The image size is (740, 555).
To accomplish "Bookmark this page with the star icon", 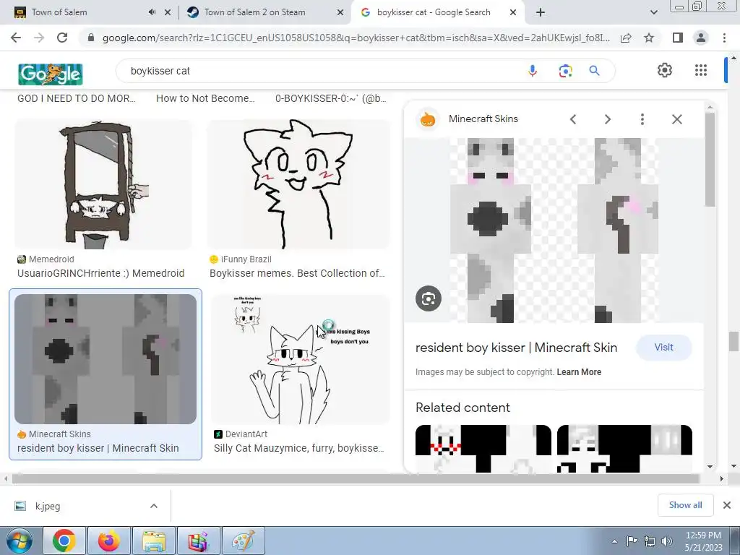I will pos(649,38).
